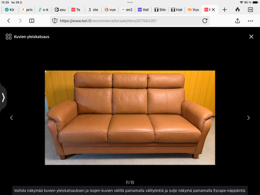Tap the share icon in toolbar
The width and height of the screenshot is (260, 195).
click(x=238, y=21)
